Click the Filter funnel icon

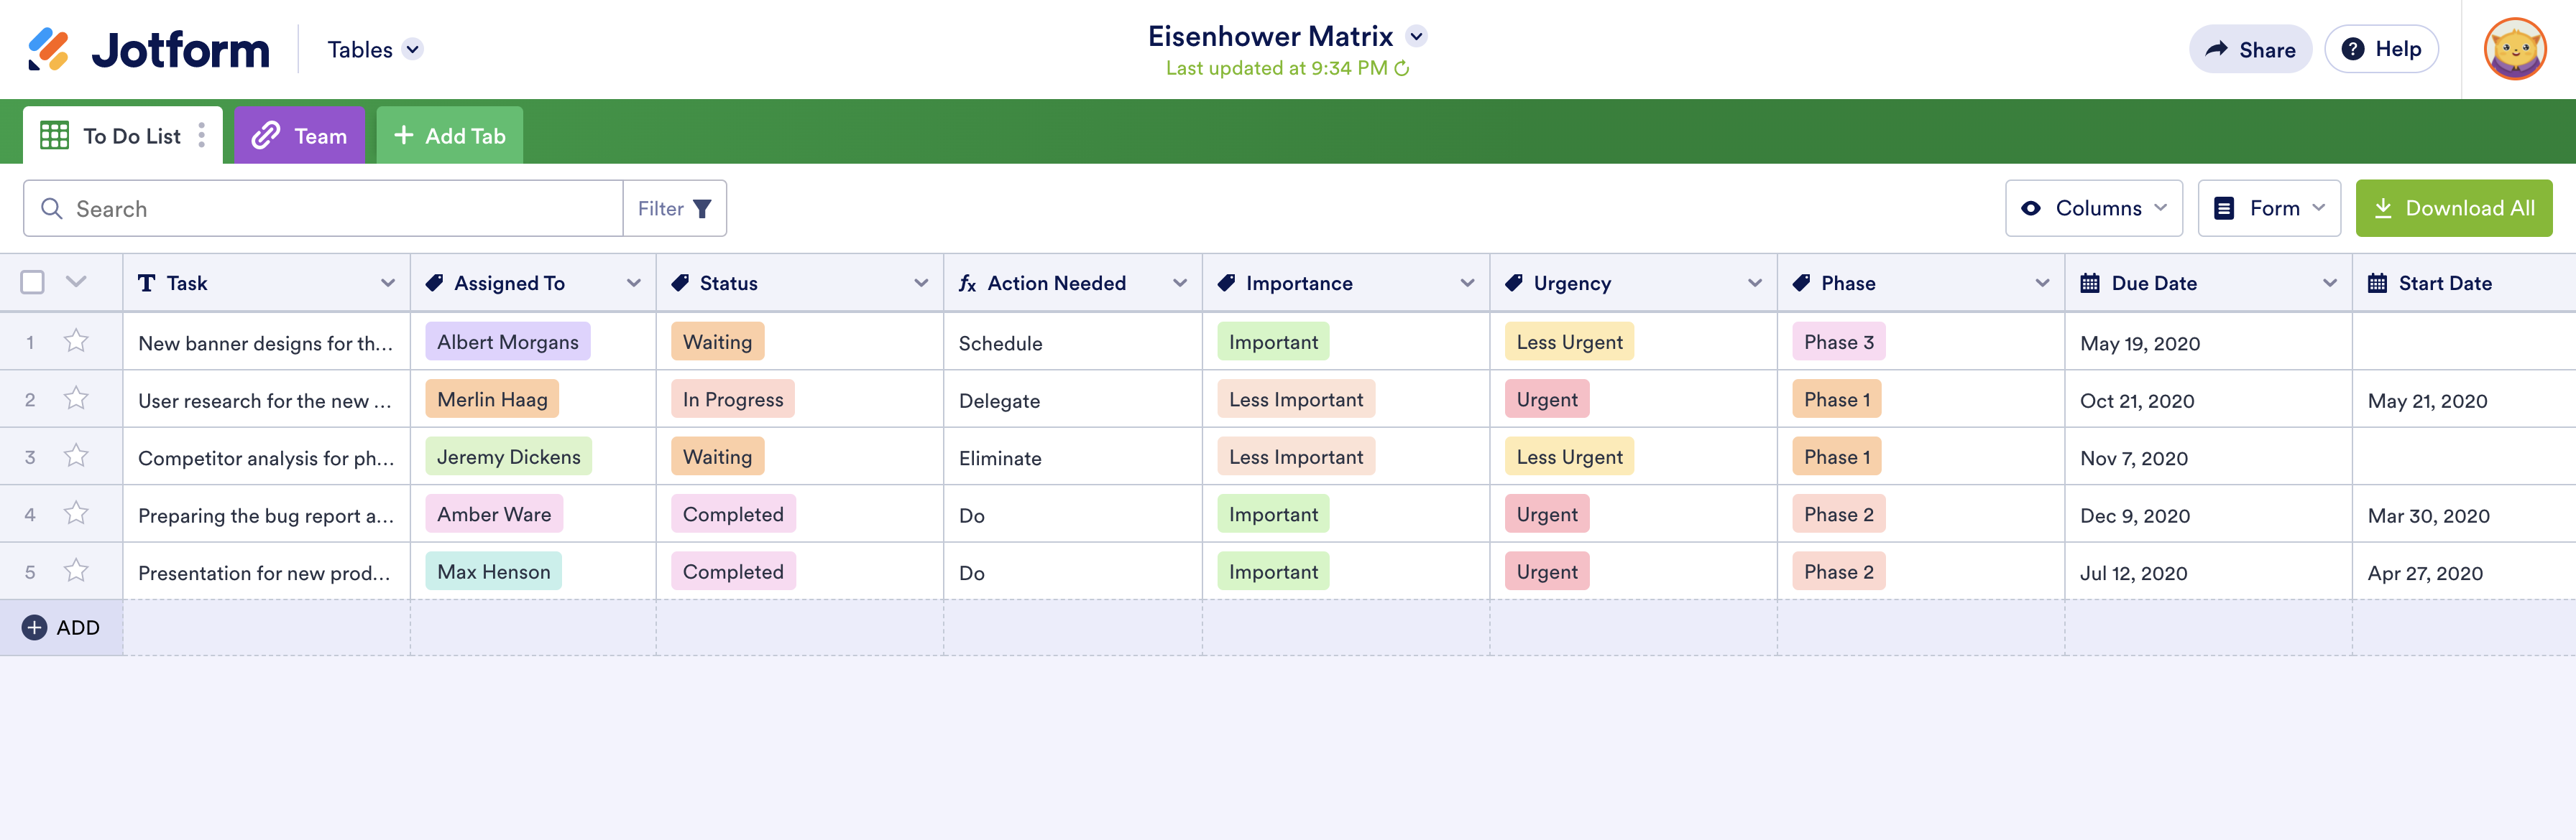point(702,209)
